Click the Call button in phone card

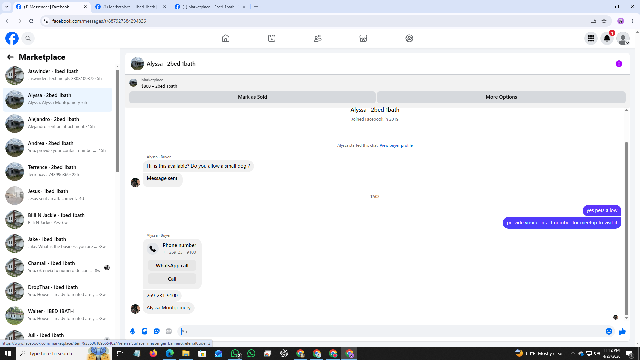172,279
